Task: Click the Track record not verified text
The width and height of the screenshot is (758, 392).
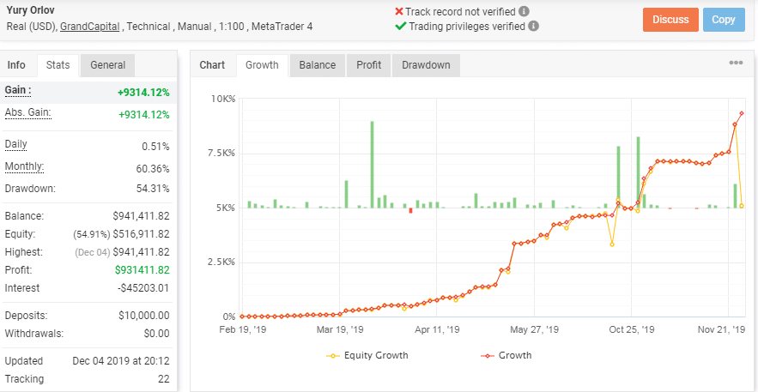Action: [461, 12]
